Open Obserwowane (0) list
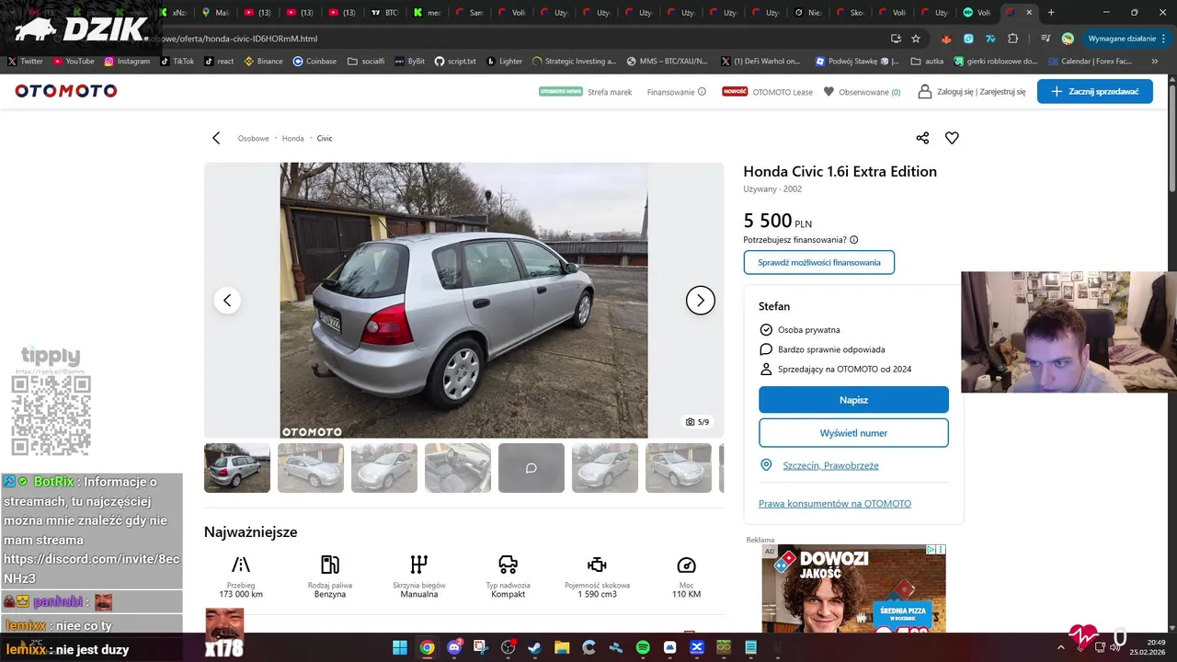The width and height of the screenshot is (1177, 662). tap(862, 92)
